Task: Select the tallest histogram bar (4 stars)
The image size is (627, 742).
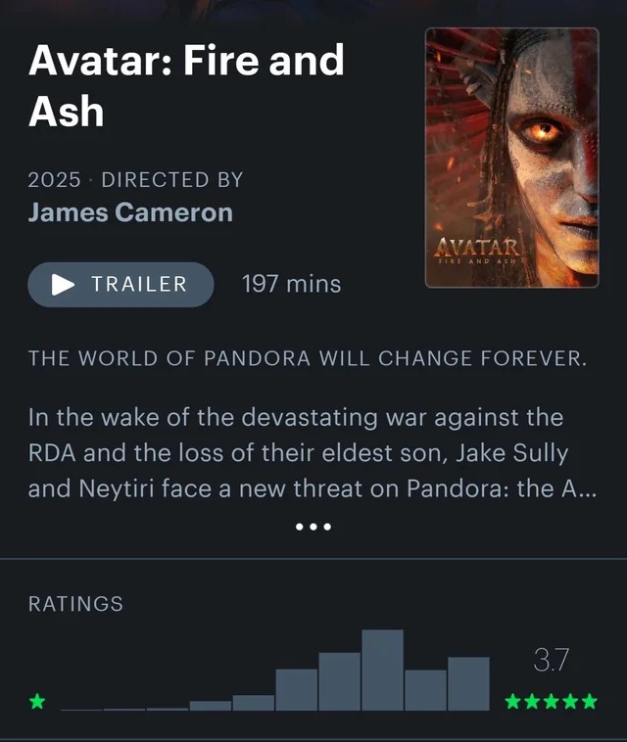Action: (383, 670)
